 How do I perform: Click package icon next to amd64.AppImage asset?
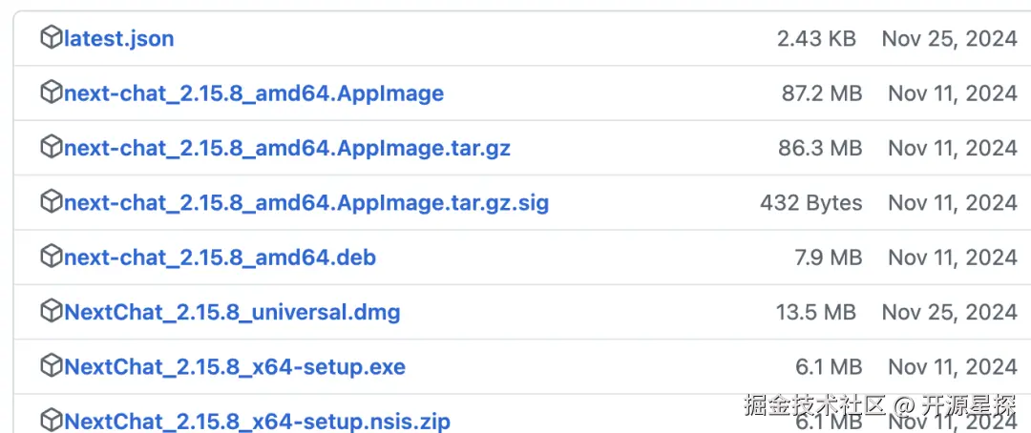pos(51,92)
